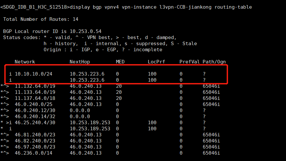This screenshot has width=286, height=161.
Task: Click network '46.0.240.14/32'
Action: click(x=35, y=117)
